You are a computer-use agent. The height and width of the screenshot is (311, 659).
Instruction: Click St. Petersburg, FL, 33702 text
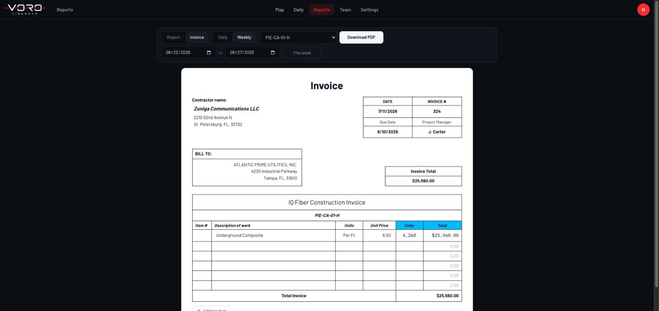pos(218,124)
